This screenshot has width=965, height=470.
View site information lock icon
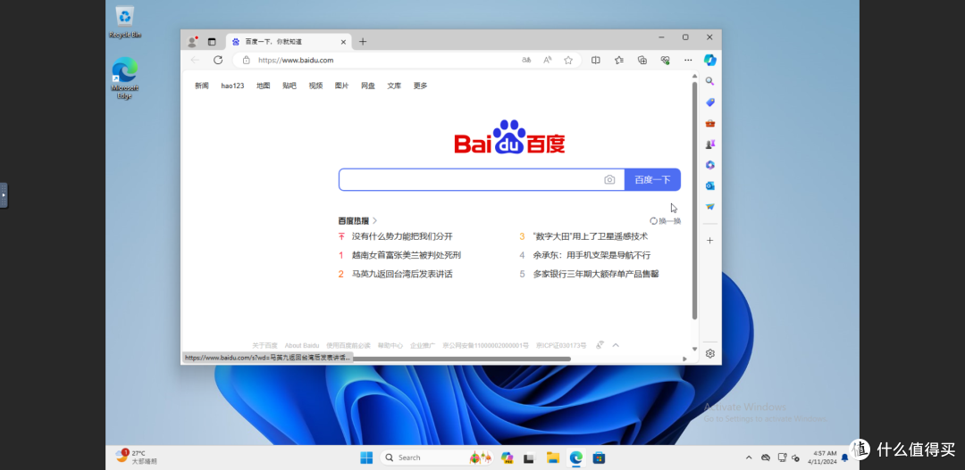[247, 61]
